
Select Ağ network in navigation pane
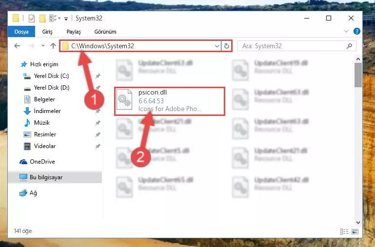(x=33, y=193)
